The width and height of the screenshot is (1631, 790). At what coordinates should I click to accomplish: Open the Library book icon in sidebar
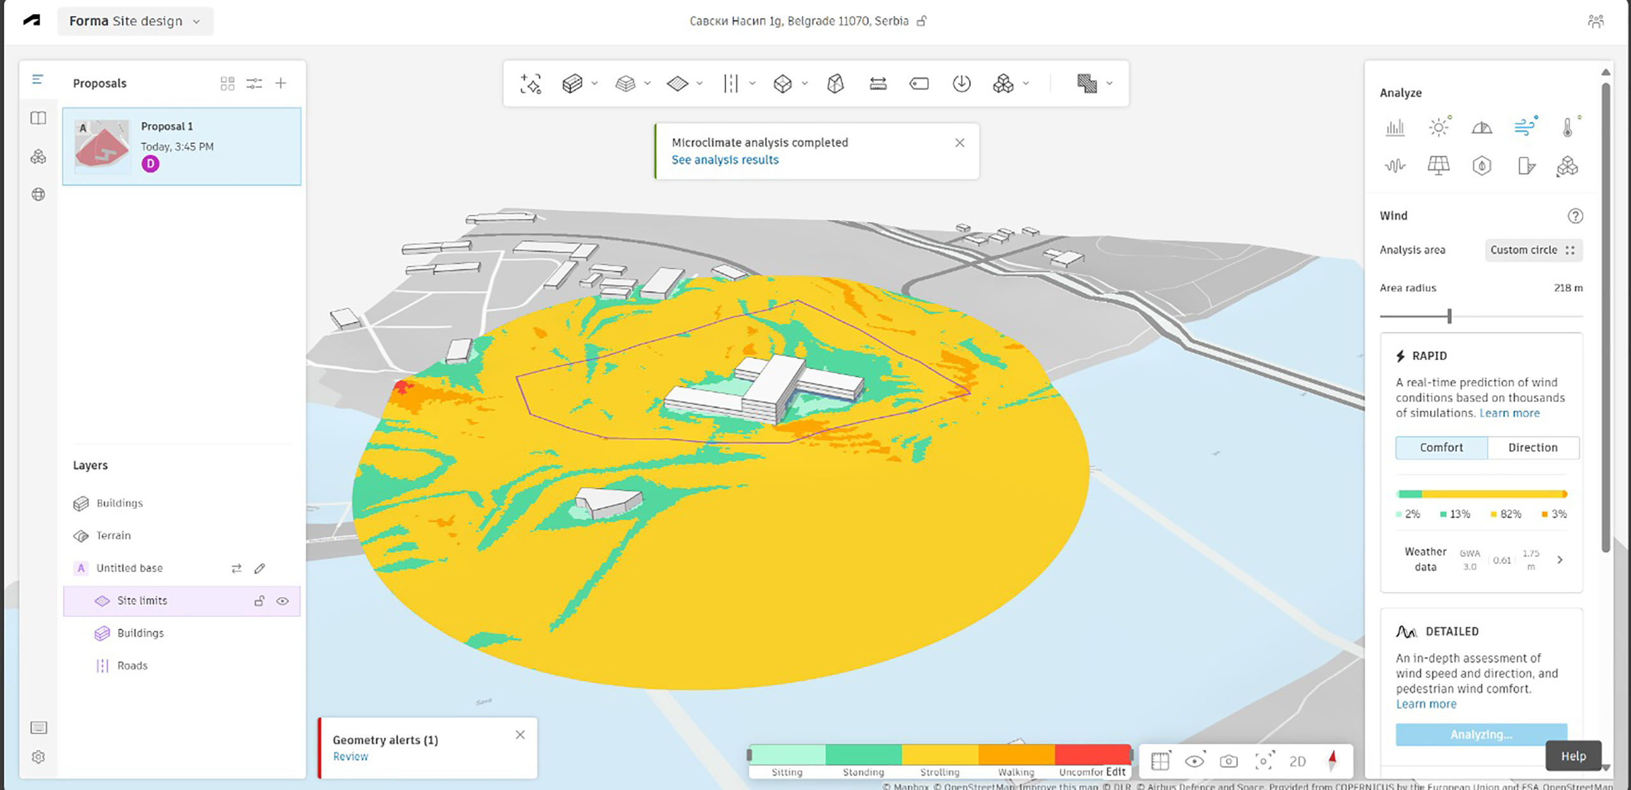coord(38,118)
